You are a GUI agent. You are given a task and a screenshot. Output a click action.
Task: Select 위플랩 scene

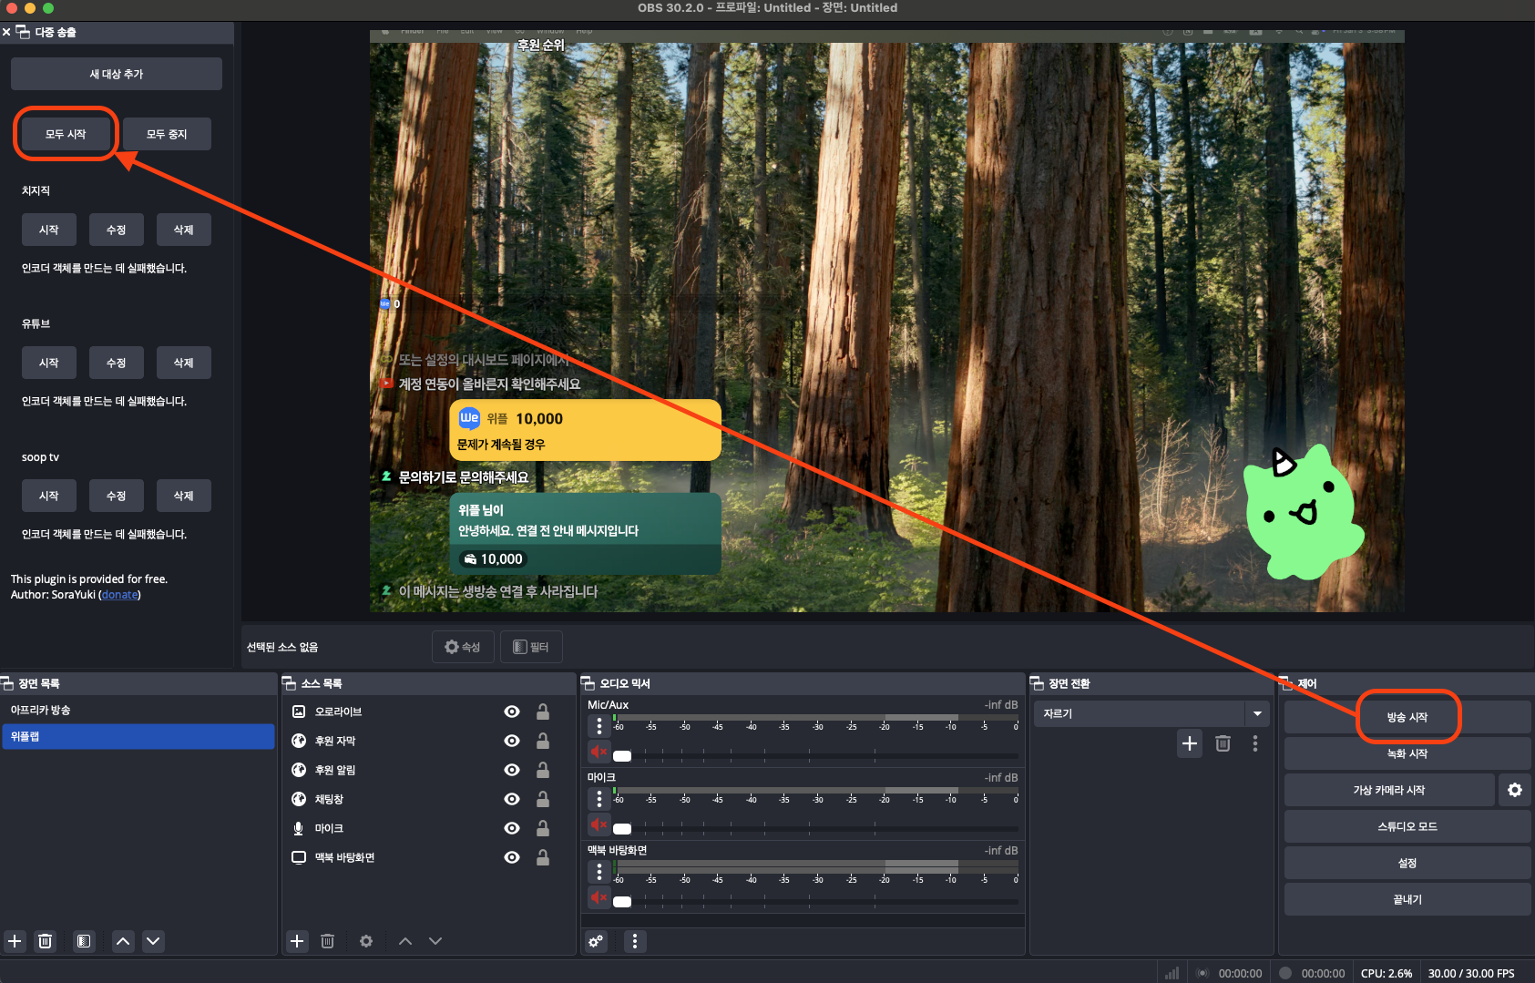138,736
